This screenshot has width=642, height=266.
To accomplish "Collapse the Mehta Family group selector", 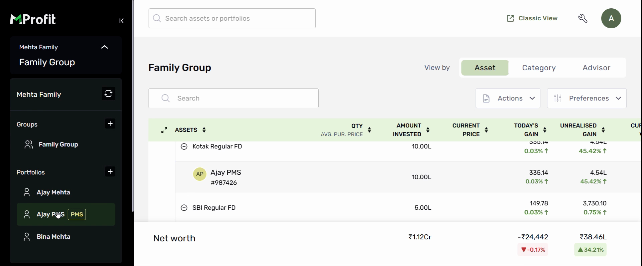I will (x=104, y=47).
